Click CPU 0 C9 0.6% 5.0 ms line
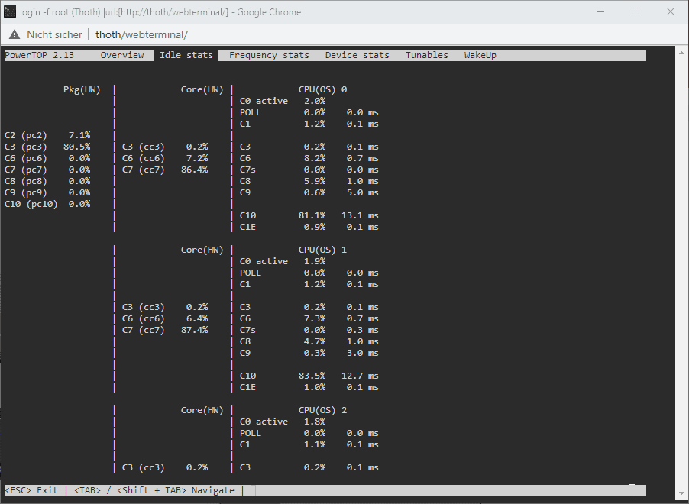689x504 pixels. (309, 192)
